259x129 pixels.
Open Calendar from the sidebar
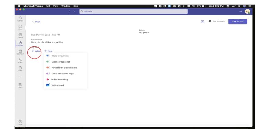tap(20, 52)
